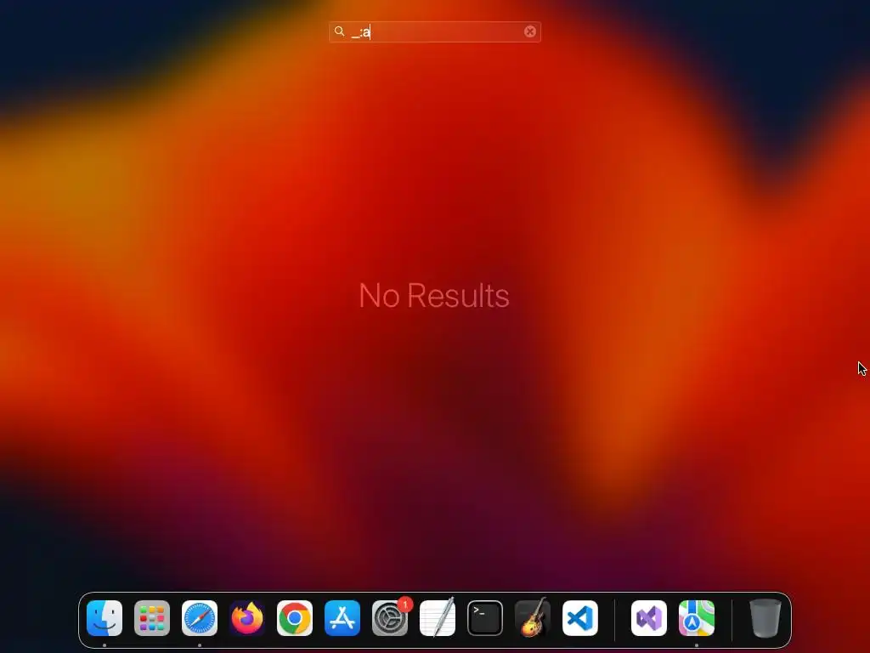Open the Trash in the dock
This screenshot has width=870, height=653.
765,618
